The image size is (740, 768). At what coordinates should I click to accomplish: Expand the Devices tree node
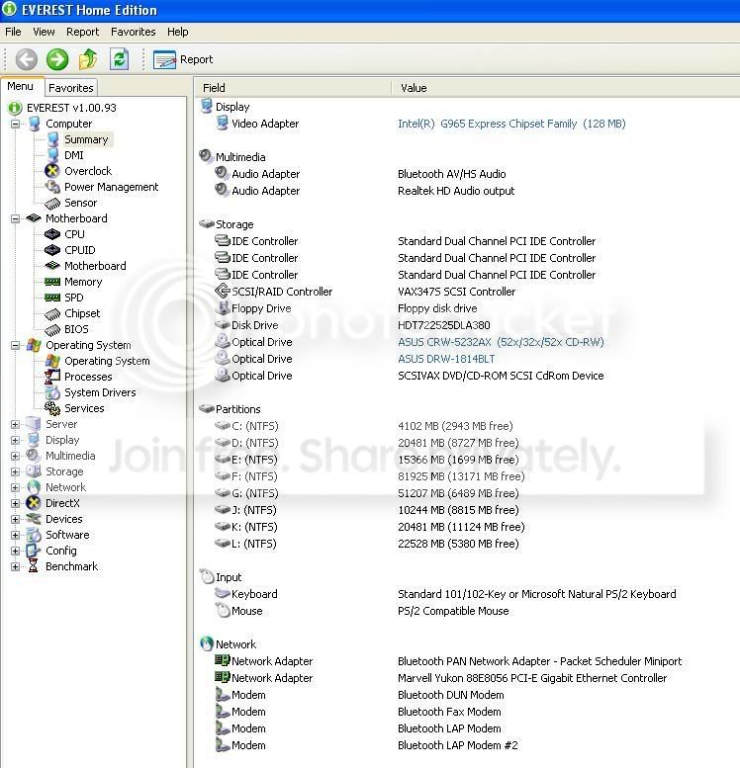tap(15, 519)
